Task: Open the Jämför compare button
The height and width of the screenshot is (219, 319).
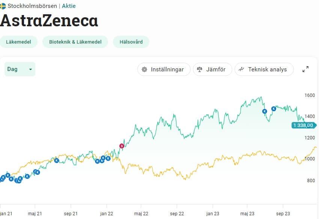Action: [212, 69]
